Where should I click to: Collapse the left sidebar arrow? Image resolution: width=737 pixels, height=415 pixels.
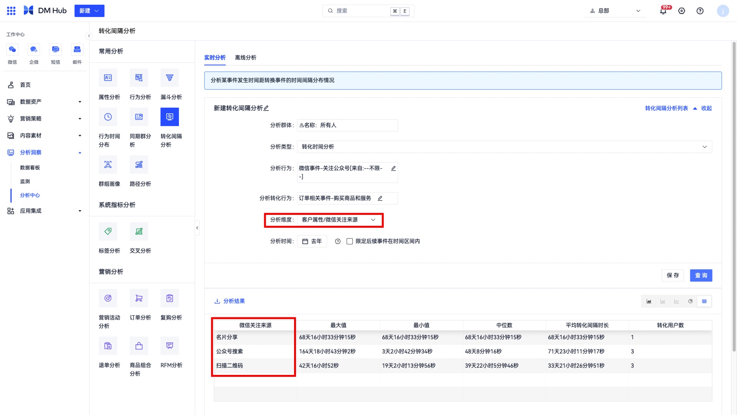(x=89, y=36)
